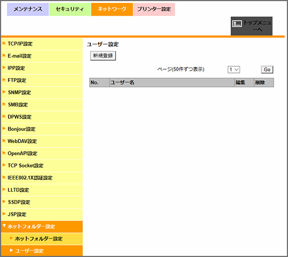Expand the IEEE802.1X認証設定 menu
288x257 pixels.
(x=42, y=178)
